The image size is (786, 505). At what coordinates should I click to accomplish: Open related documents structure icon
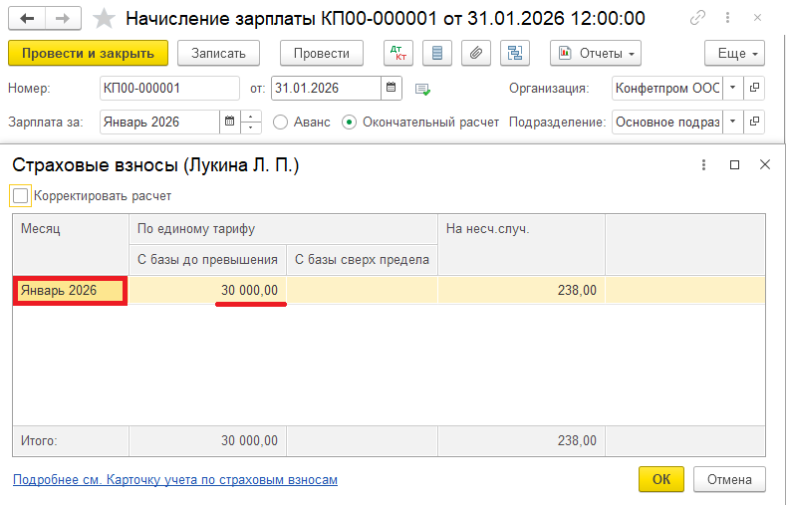pos(515,53)
